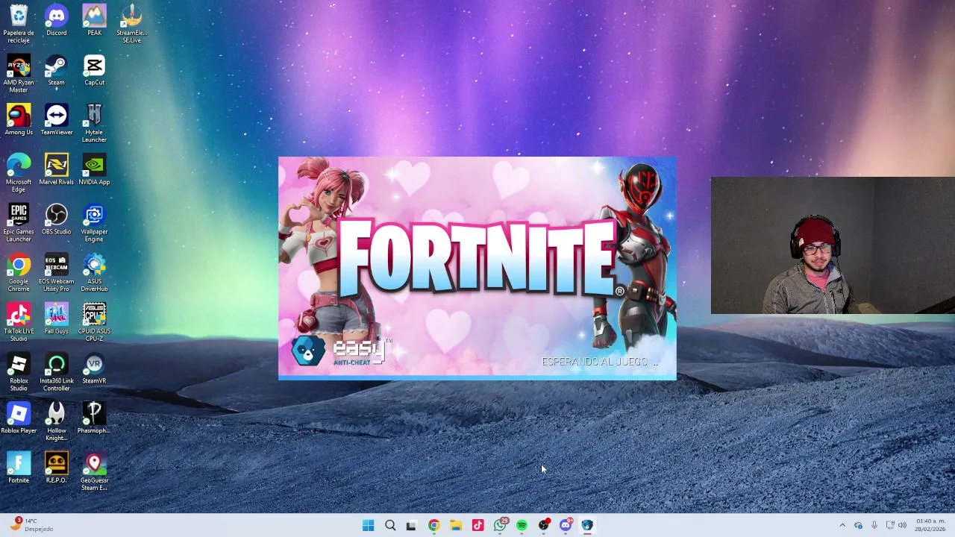955x537 pixels.
Task: Click the Easy Anti-Cheat loading progress bar
Action: 477,378
